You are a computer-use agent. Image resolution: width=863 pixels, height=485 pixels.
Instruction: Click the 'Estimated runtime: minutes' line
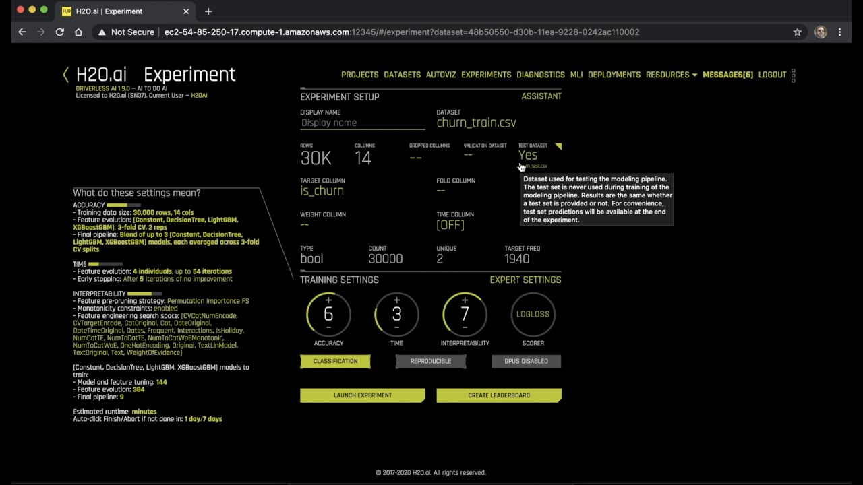click(115, 412)
